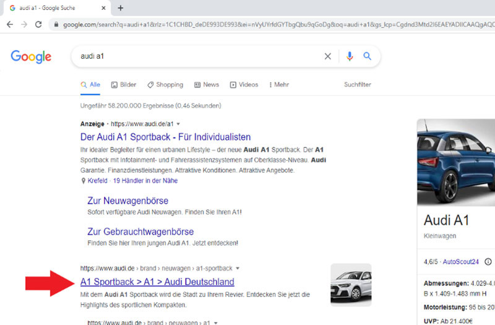Expand the 'Mehr' options menu
495x325 pixels.
(x=279, y=85)
